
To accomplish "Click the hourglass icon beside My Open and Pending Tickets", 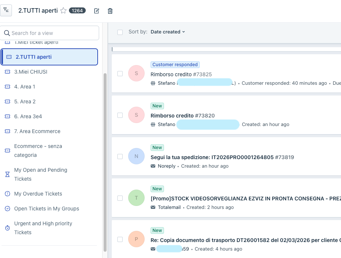I will [x=7, y=174].
